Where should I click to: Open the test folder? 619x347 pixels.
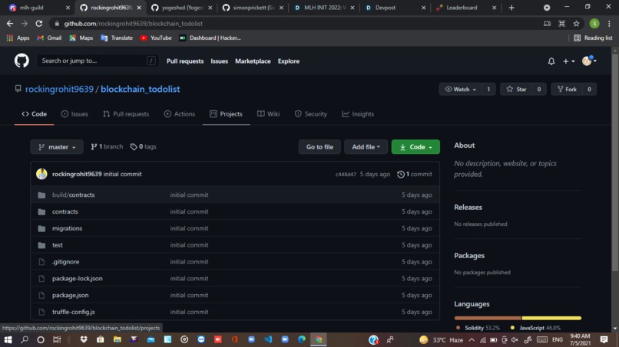58,245
